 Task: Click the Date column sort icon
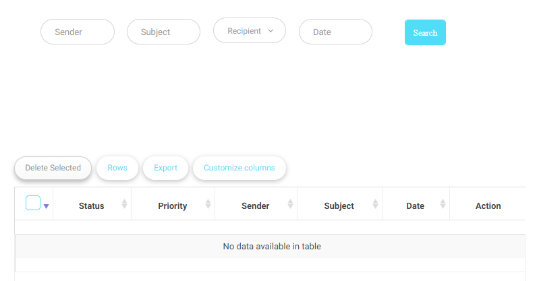(443, 204)
